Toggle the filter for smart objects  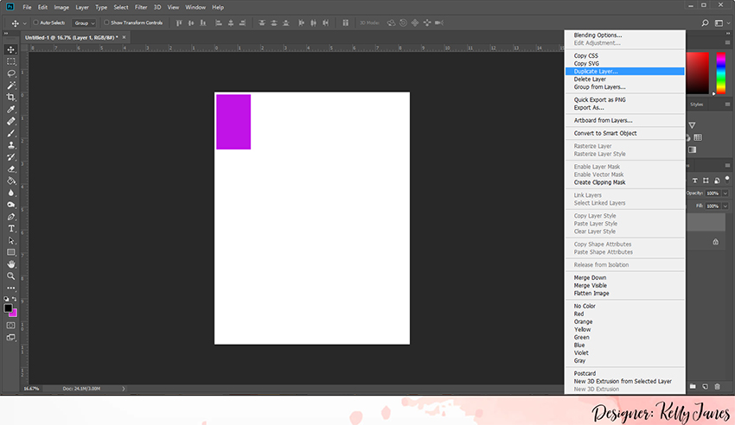click(x=717, y=181)
